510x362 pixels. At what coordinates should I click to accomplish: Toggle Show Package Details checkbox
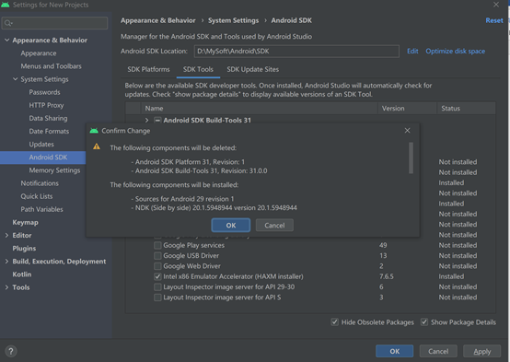point(424,322)
